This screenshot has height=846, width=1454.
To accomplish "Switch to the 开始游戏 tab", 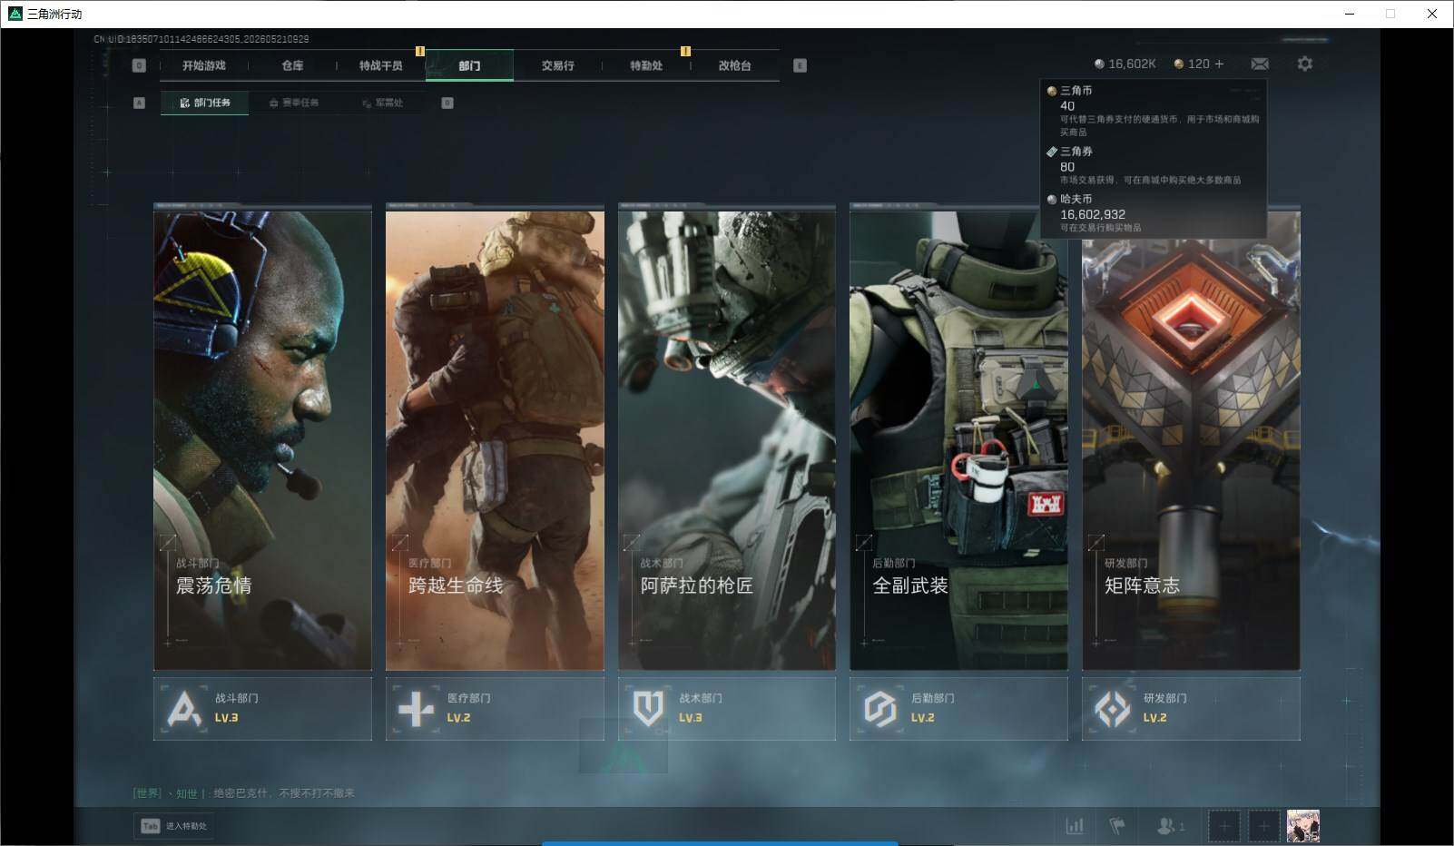I will click(204, 65).
